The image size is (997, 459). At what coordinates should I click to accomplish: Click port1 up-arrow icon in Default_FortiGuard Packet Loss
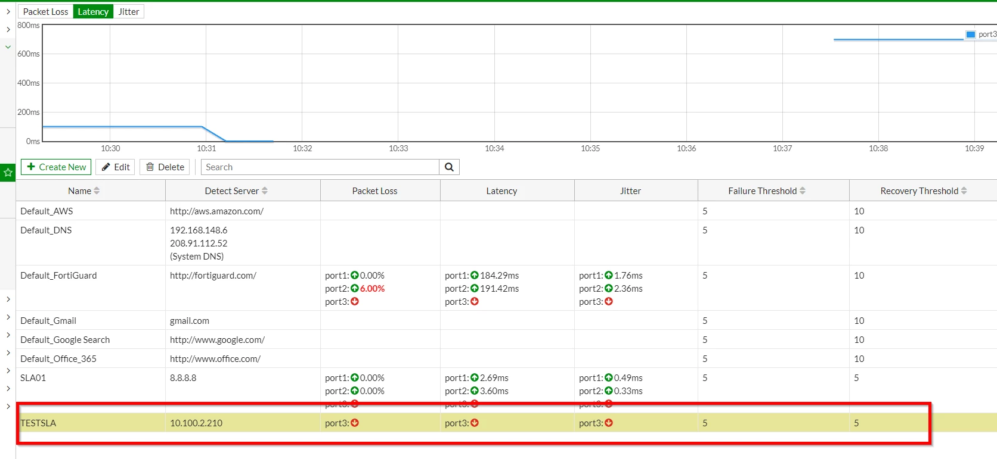pos(355,276)
